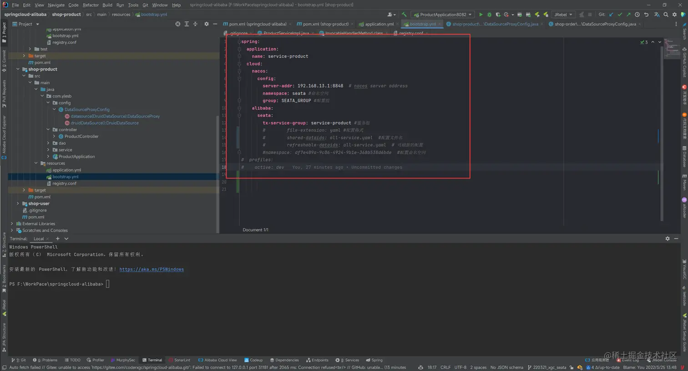The height and width of the screenshot is (371, 688).
Task: Open user account icon in toolbar
Action: (x=390, y=15)
